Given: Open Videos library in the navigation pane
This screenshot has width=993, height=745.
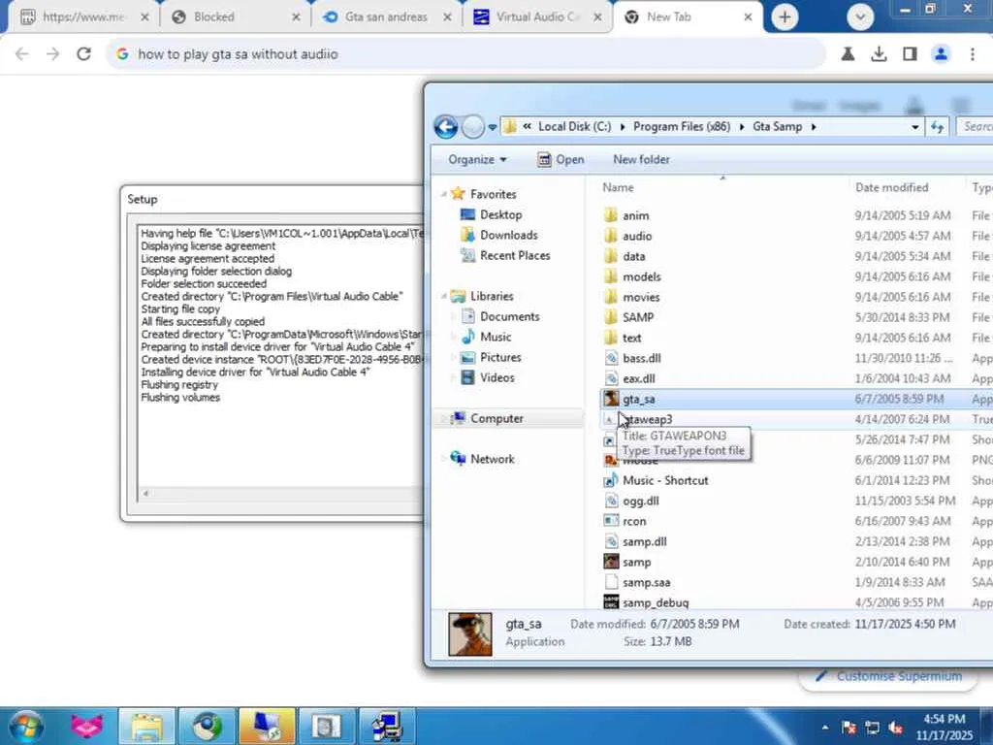Looking at the screenshot, I should tap(497, 377).
